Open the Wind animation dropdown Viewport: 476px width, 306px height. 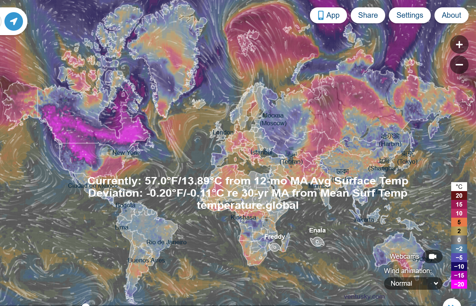tap(413, 283)
